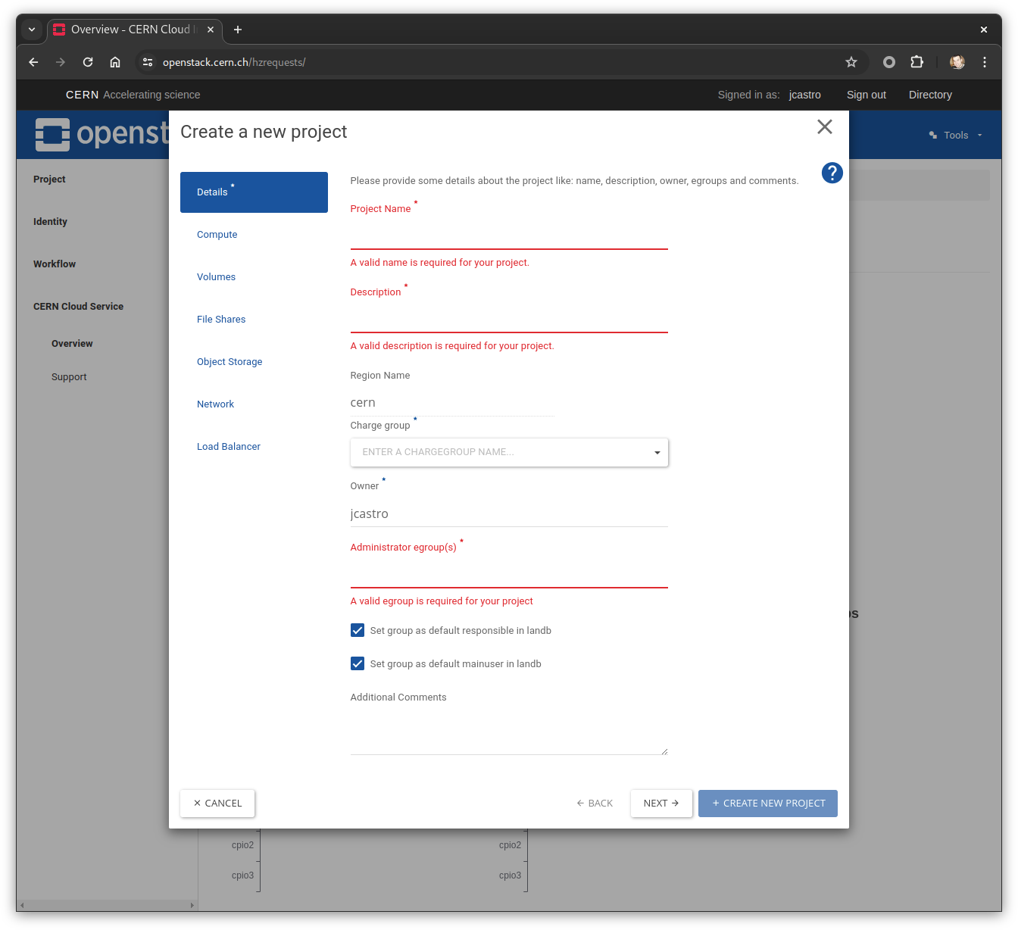Focus the Administrator egroup(s) input field
Image resolution: width=1018 pixels, height=930 pixels.
point(509,575)
